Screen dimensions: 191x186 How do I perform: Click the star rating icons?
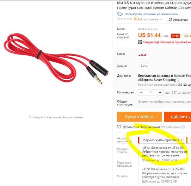125,19
